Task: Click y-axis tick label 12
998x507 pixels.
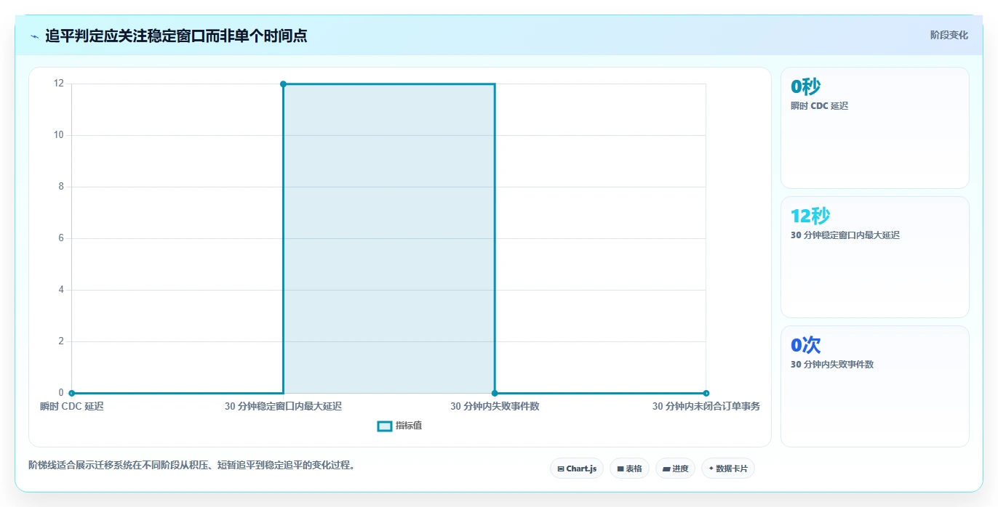Action: [x=59, y=84]
